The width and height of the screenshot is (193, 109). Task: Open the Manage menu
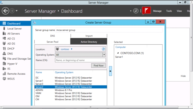coord(157,11)
